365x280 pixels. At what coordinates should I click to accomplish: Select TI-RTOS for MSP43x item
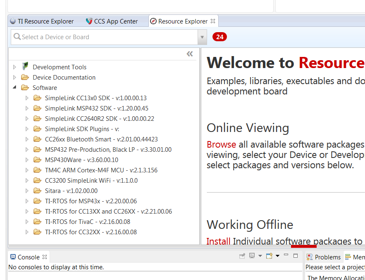tap(91, 201)
